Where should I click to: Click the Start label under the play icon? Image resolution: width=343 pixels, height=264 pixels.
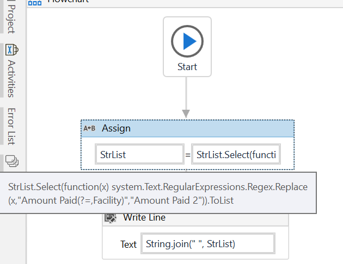click(187, 67)
